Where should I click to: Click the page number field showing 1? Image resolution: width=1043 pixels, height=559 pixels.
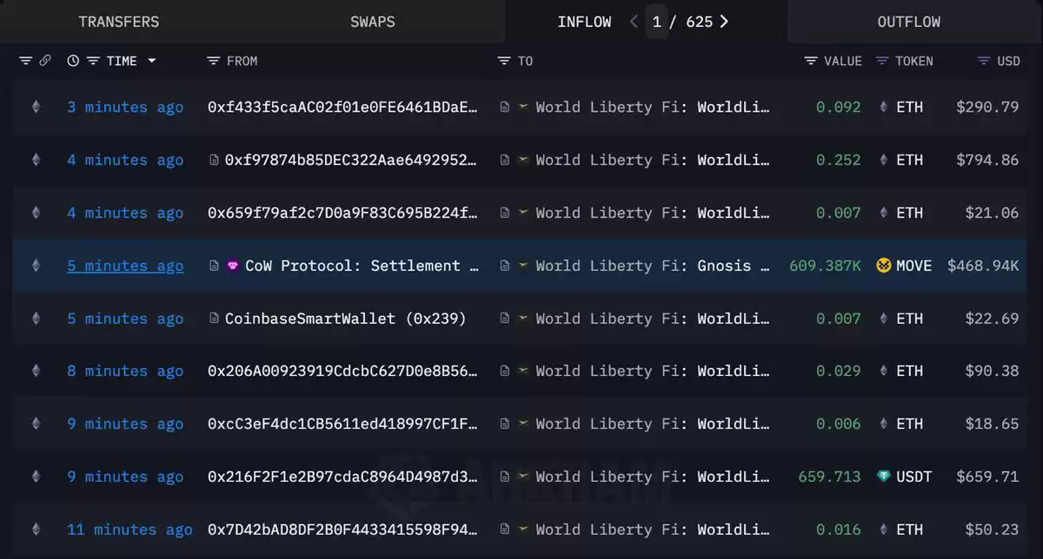click(657, 22)
